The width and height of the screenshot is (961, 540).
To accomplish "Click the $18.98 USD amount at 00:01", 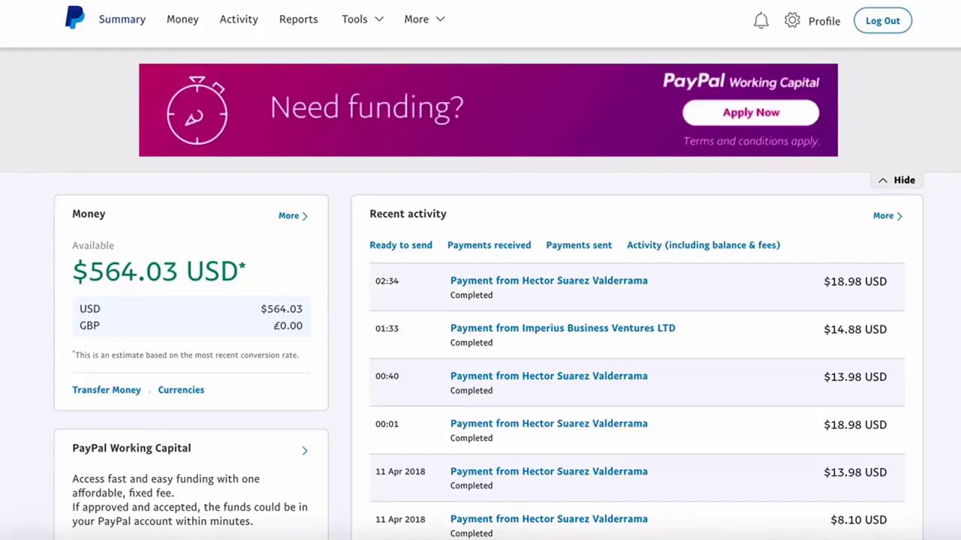I will 855,424.
